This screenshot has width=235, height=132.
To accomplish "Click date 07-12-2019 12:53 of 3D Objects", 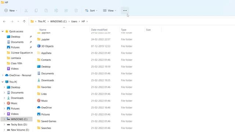I will click(101, 46).
